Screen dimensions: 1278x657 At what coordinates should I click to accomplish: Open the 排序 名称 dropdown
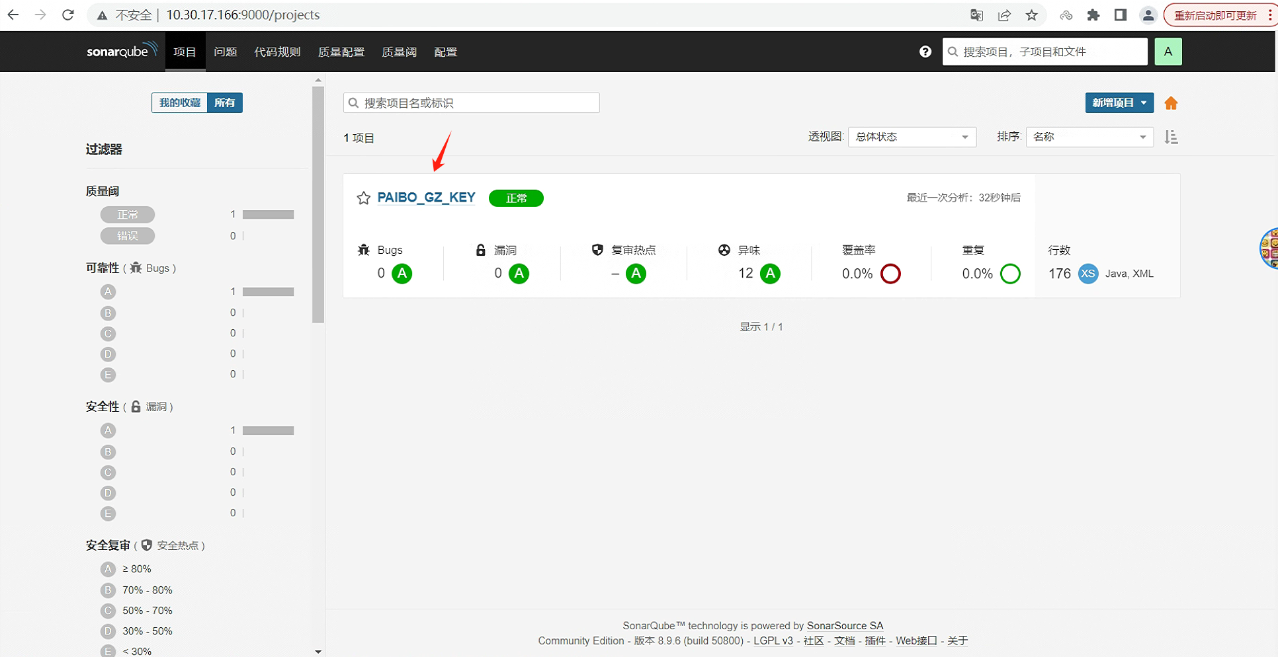pos(1089,137)
